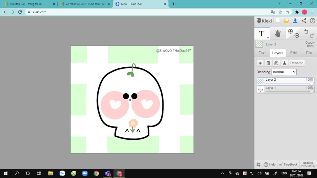The image size is (317, 178).
Task: Share the image via share icon
Action: coord(304,21)
